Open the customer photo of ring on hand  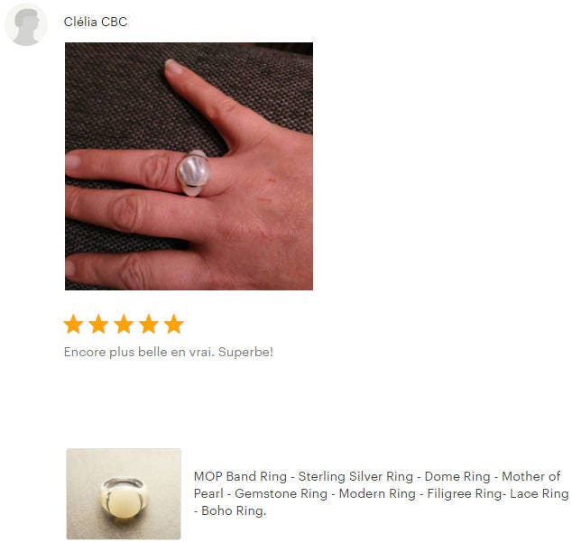pyautogui.click(x=189, y=166)
